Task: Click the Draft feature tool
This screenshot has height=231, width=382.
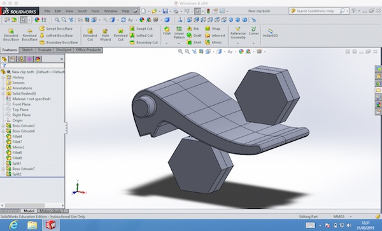Action: 194,36
